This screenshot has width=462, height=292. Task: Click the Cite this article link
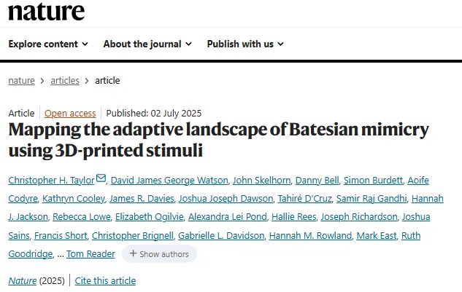(105, 280)
